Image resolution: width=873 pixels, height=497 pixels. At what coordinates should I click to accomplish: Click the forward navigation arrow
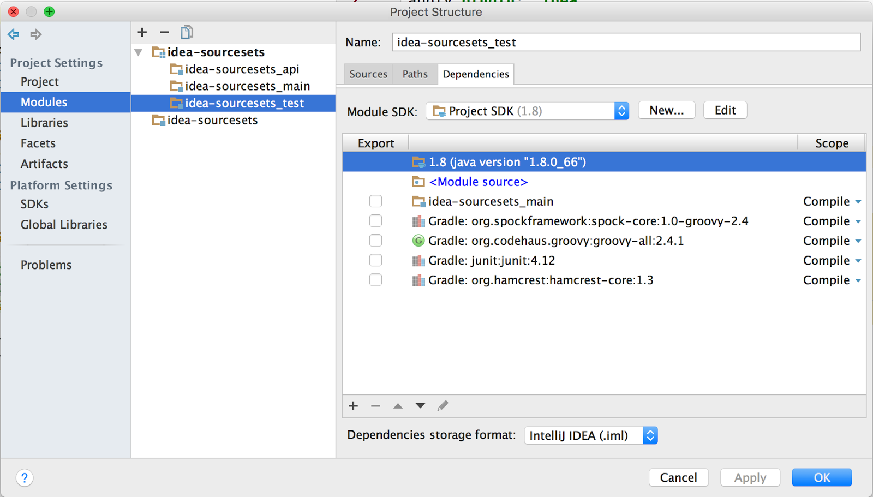coord(35,34)
